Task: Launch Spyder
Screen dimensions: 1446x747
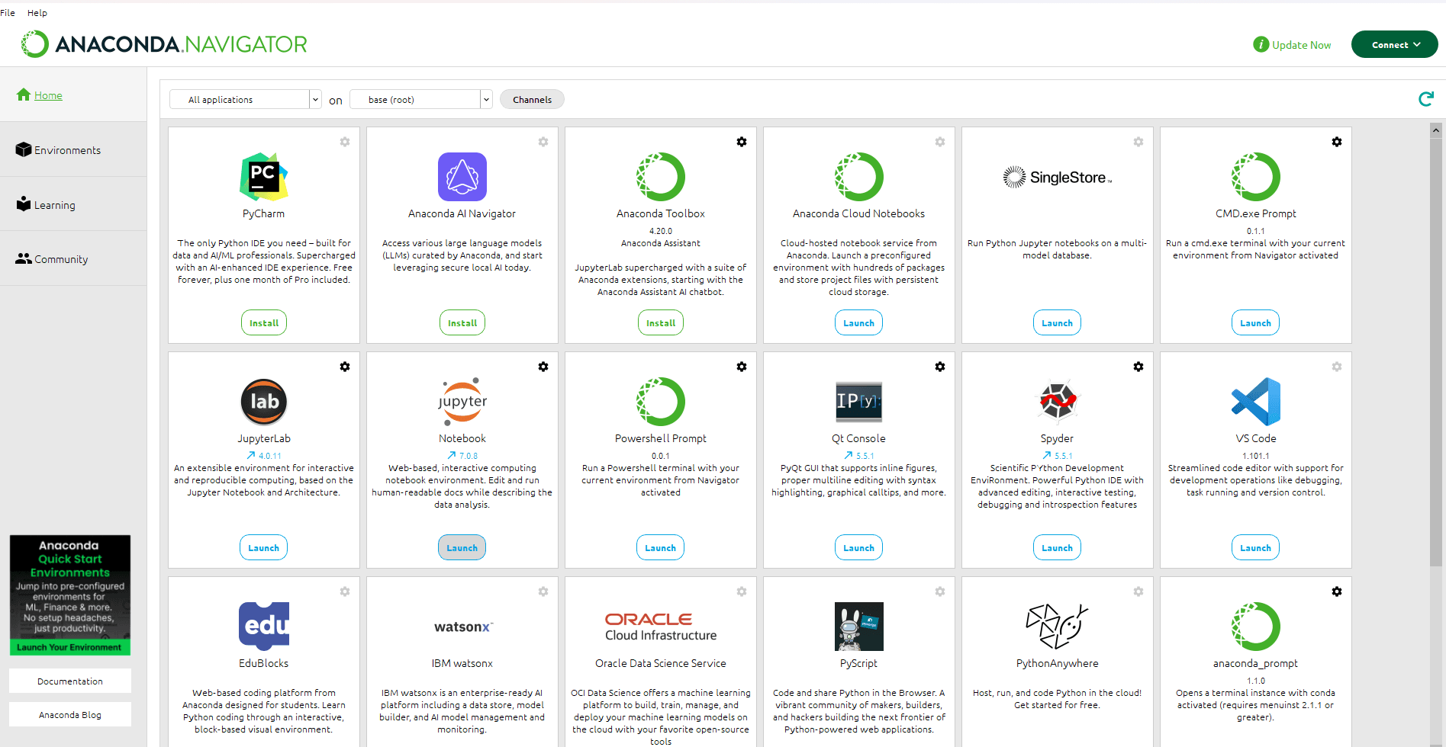Action: coord(1058,547)
